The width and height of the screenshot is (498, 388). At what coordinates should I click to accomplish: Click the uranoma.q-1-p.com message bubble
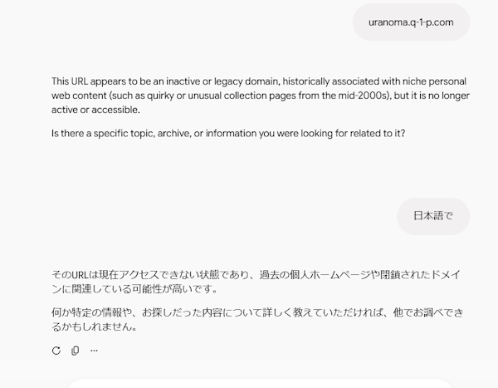411,22
